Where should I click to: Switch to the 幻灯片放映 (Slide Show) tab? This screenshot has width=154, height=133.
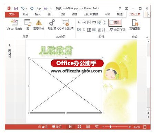click(x=91, y=14)
